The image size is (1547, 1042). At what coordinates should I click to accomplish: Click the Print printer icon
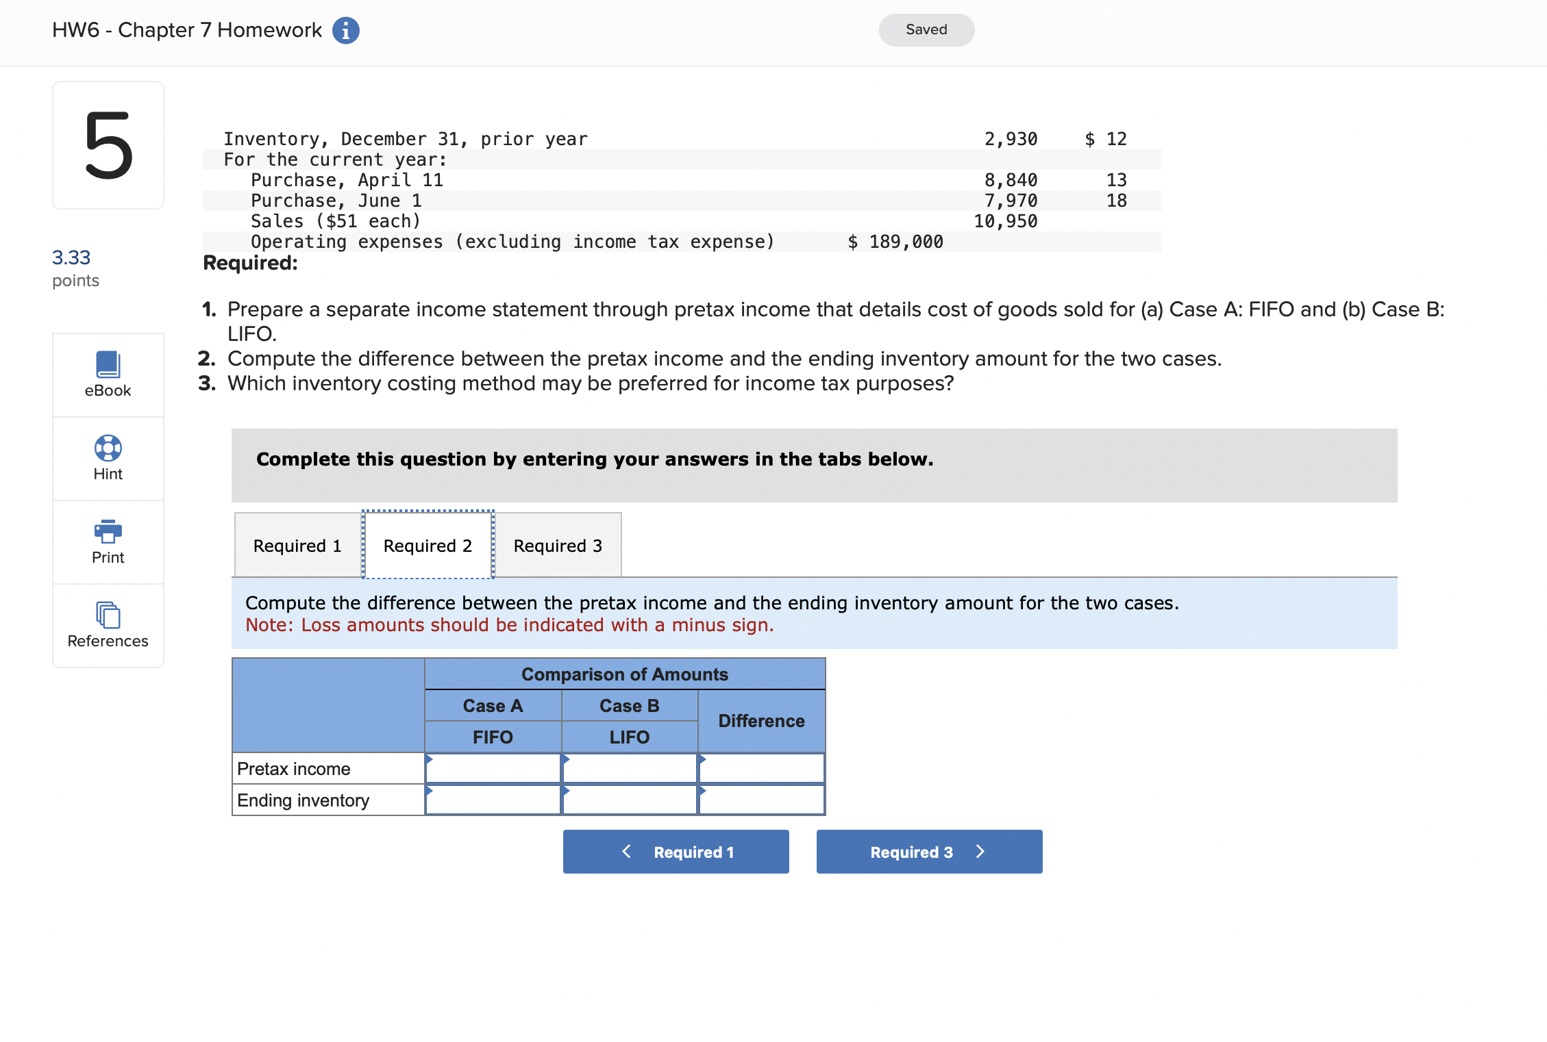pyautogui.click(x=108, y=531)
